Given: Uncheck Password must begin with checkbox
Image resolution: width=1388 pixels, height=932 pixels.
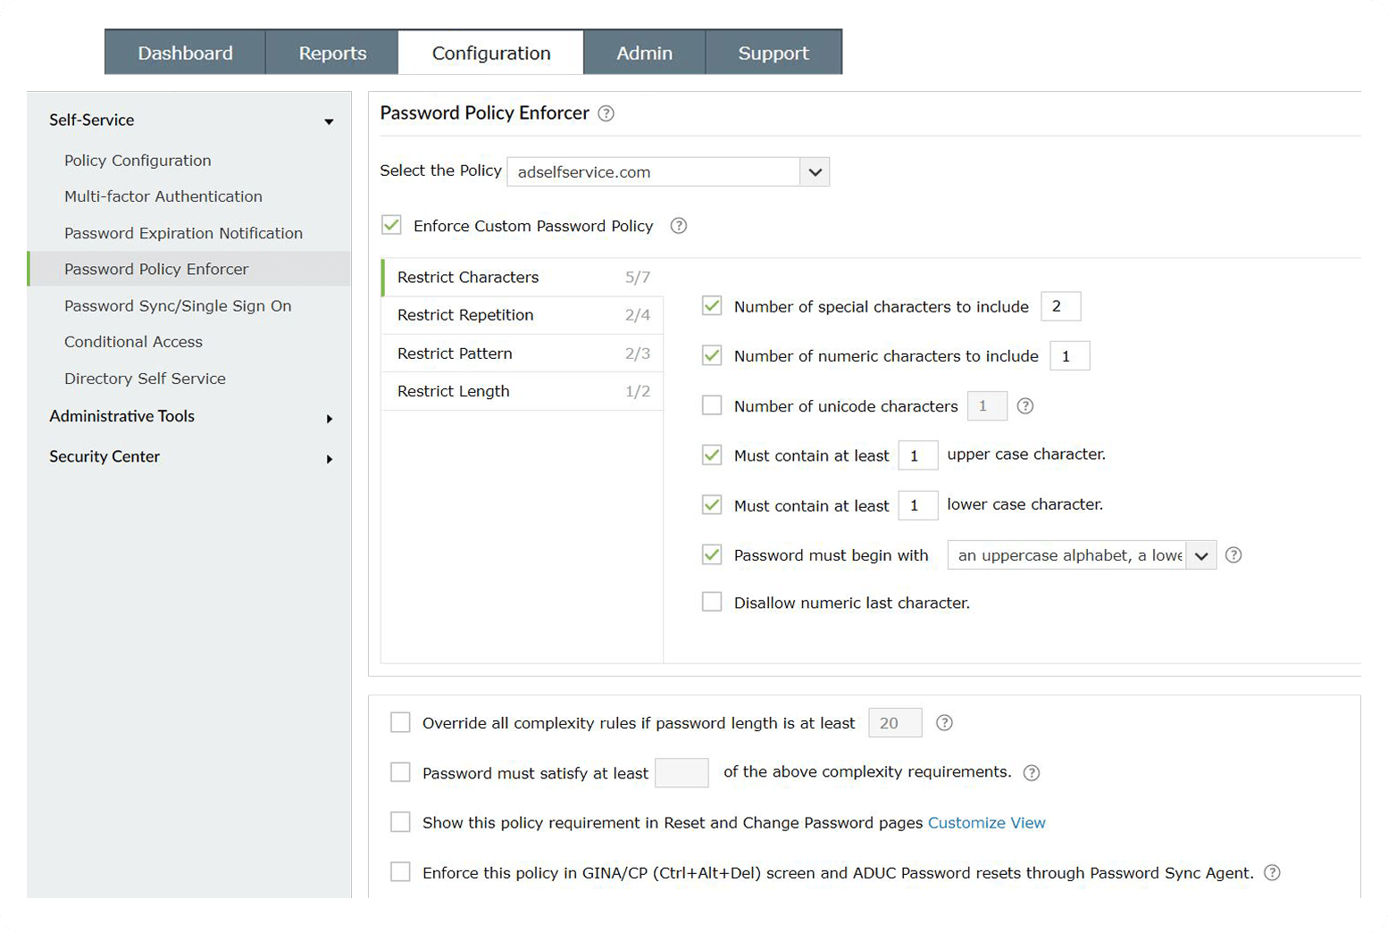Looking at the screenshot, I should pos(712,554).
